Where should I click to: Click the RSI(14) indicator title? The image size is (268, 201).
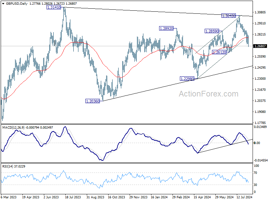point(7,166)
